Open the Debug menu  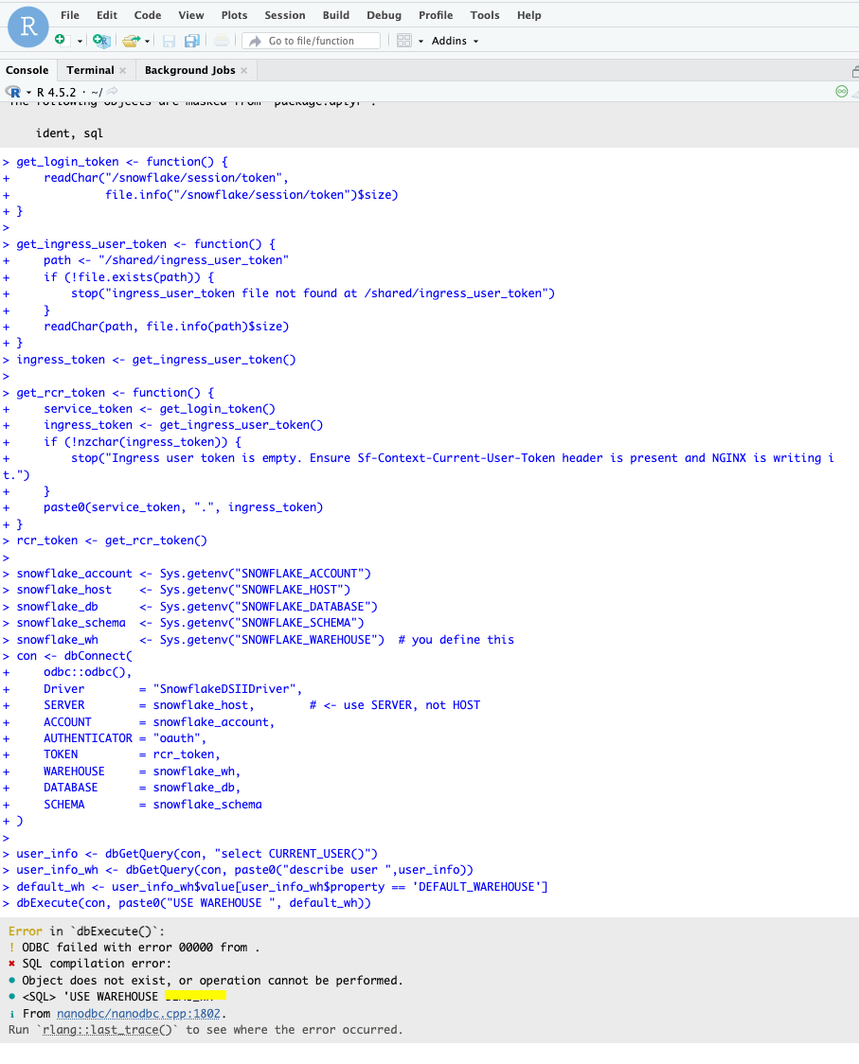(385, 15)
